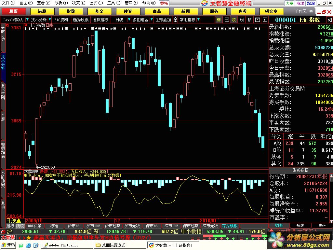Switch to the 研究室 main tab

[x=271, y=11]
